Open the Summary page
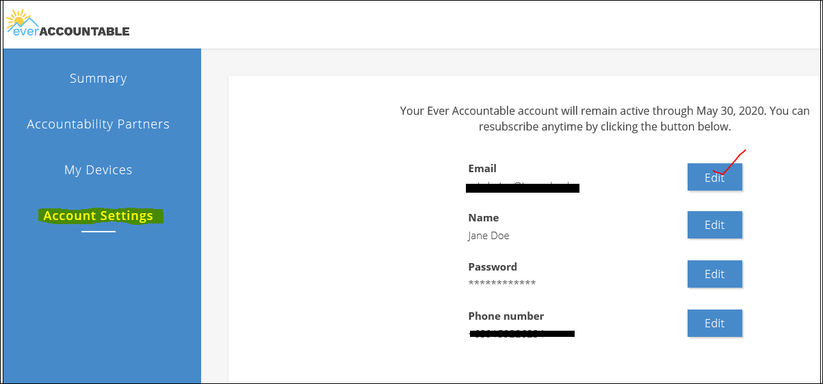 (99, 79)
